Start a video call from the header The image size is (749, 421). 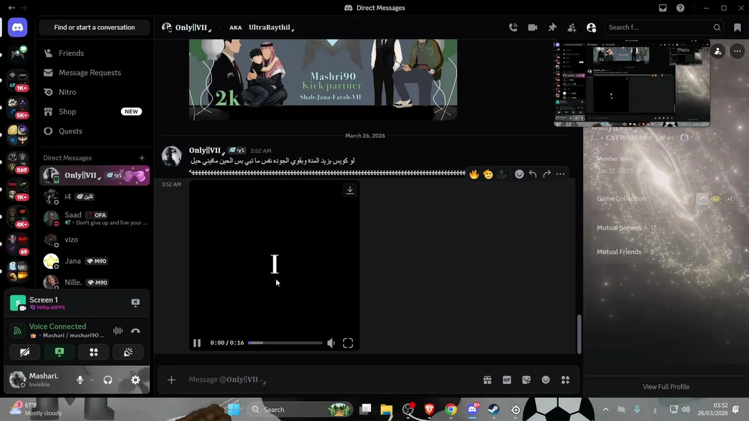532,27
